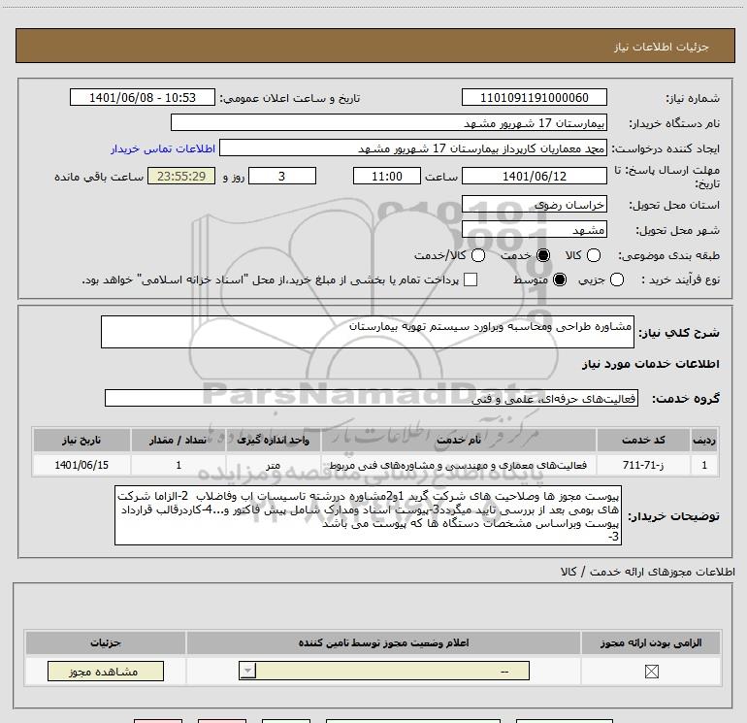The width and height of the screenshot is (747, 723).
Task: Click the remaining days field showing 3
Action: (282, 176)
